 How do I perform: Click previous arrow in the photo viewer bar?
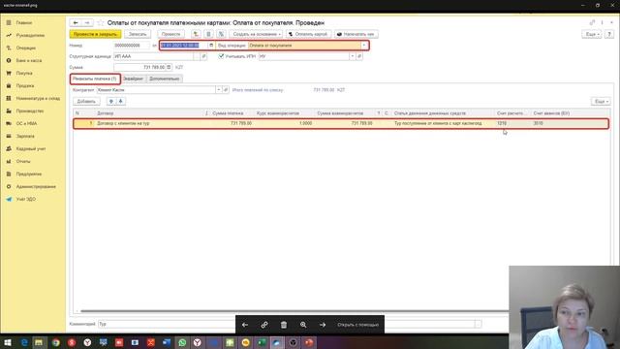[245, 325]
